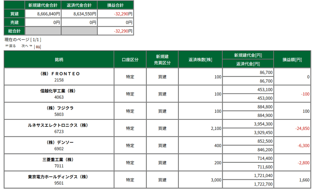314x189 pixels.
Task: Click the 1,660 profit for 東京電力
Action: 304,180
